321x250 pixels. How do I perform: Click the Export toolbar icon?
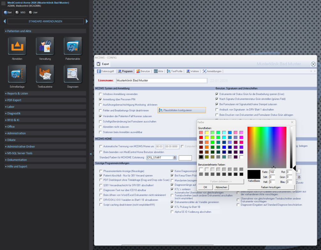[x=99, y=64]
